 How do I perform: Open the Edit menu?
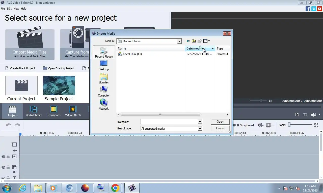pyautogui.click(x=9, y=9)
